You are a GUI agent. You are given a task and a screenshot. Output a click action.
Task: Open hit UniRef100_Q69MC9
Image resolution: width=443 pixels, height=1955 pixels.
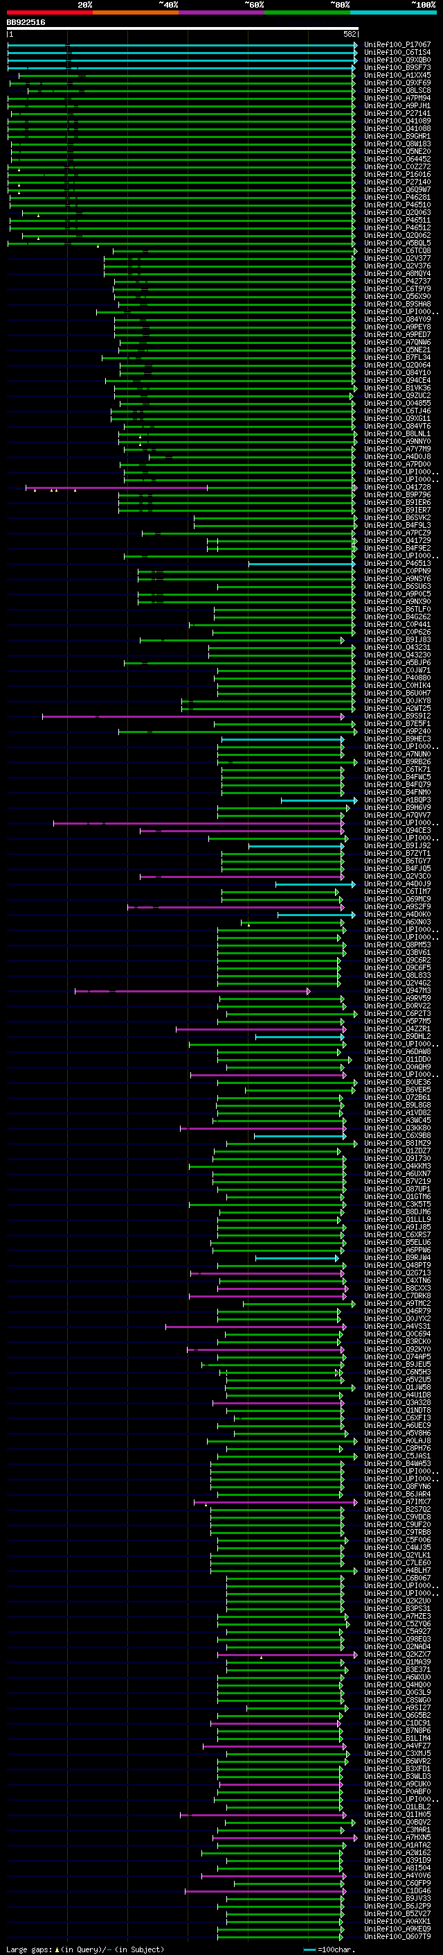click(x=397, y=899)
